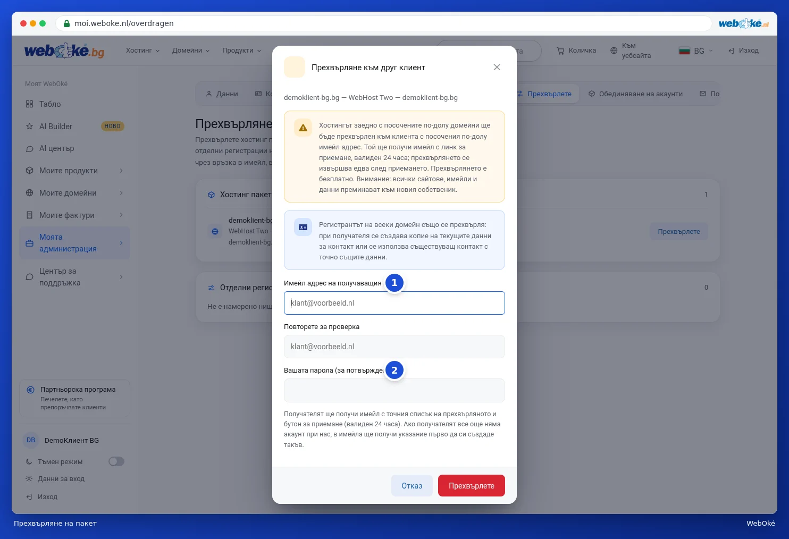Image resolution: width=789 pixels, height=539 pixels.
Task: Expand Моите домейни in sidebar
Action: (75, 193)
